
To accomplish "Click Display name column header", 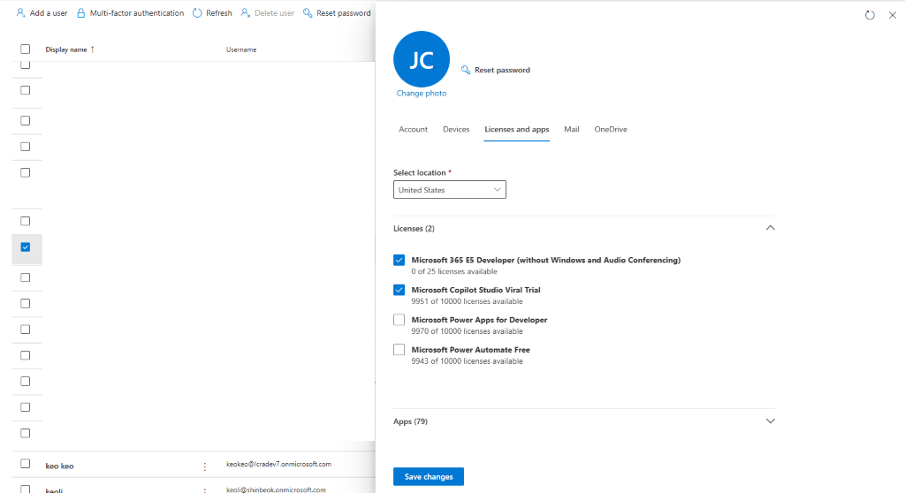I will click(x=65, y=49).
